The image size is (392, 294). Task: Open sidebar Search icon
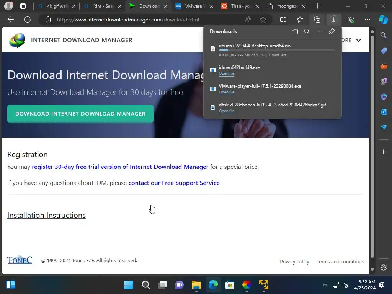(383, 35)
